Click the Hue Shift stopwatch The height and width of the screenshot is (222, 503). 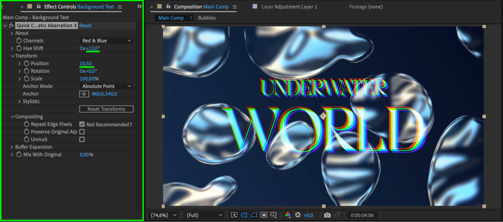pyautogui.click(x=19, y=48)
